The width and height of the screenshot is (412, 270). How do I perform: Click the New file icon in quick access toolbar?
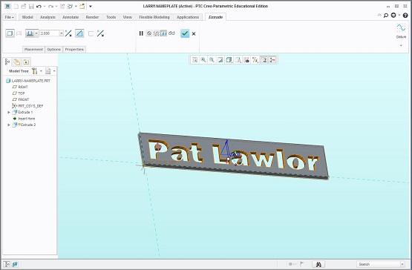(16, 6)
